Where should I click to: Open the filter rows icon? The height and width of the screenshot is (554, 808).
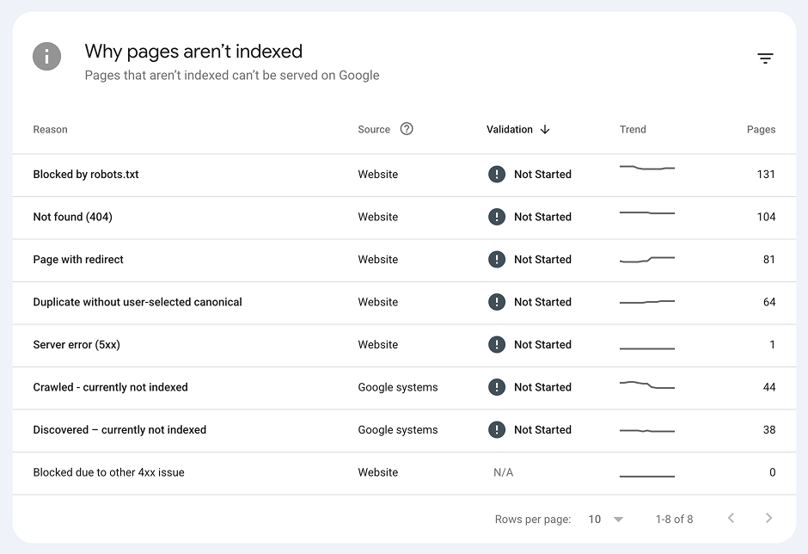765,58
